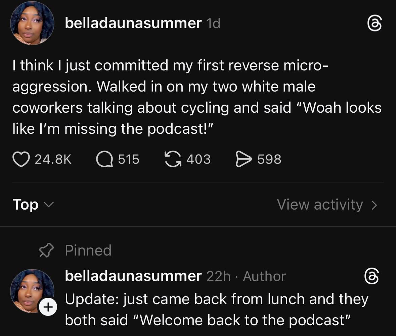Click the Threads logo on the main post
Screen dimensions: 396x336
click(375, 24)
